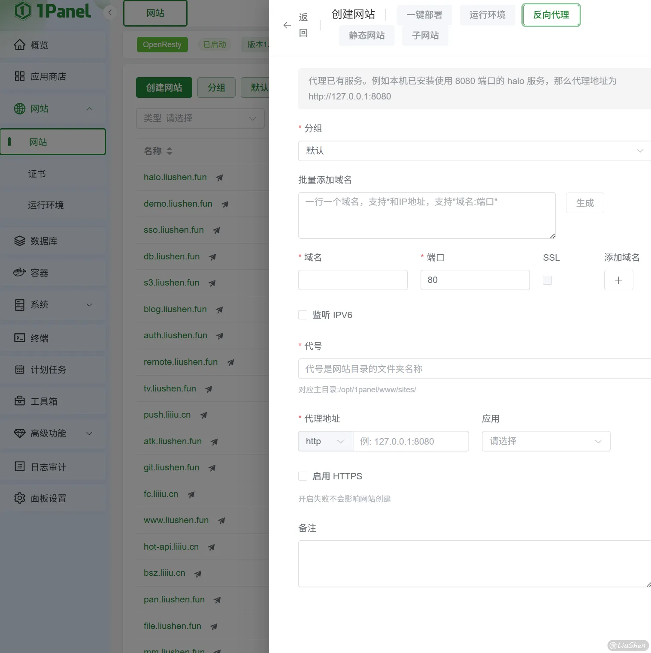Click the plus icon to add domain
Image resolution: width=651 pixels, height=653 pixels.
618,280
